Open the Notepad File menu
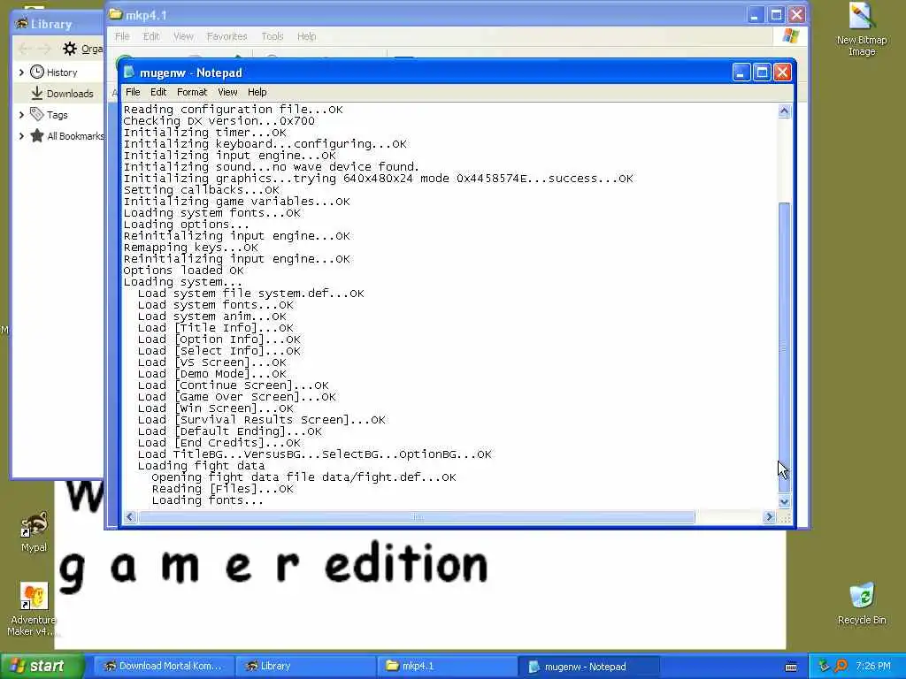 coord(133,92)
